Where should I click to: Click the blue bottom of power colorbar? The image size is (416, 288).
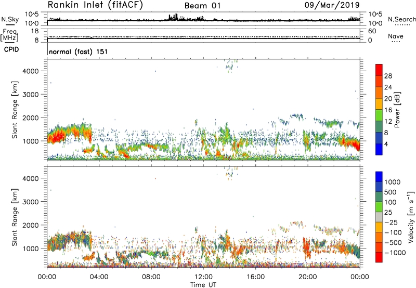pyautogui.click(x=379, y=149)
